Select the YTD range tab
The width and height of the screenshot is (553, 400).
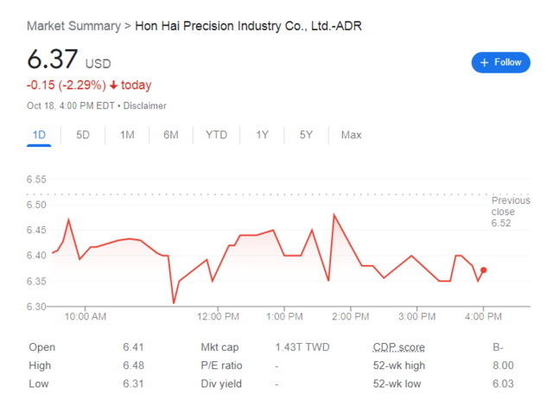click(216, 135)
